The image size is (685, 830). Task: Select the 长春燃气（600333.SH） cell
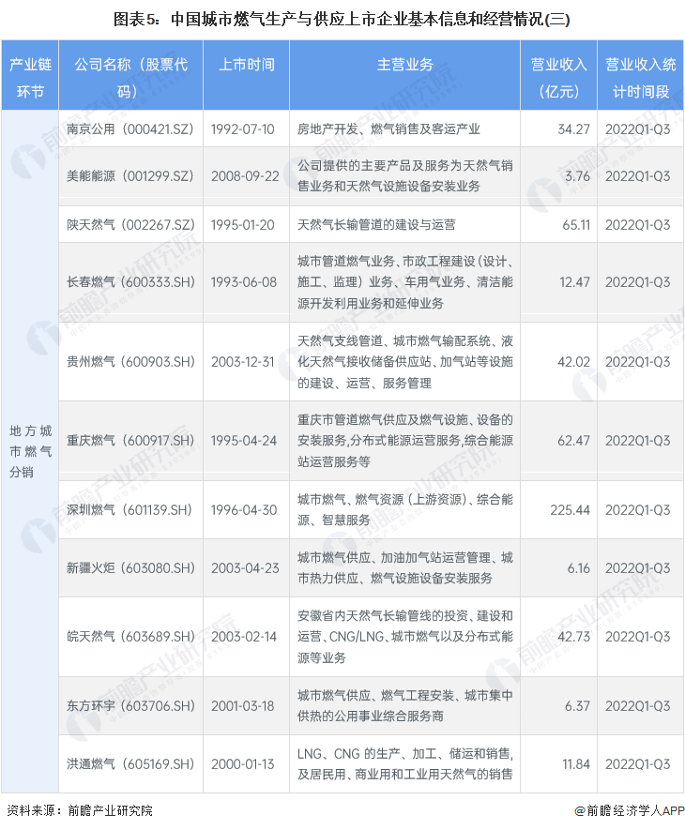click(x=130, y=282)
